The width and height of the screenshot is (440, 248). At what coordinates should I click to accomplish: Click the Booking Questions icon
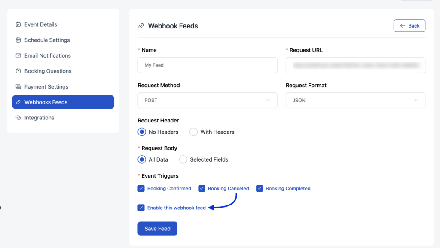click(x=18, y=71)
